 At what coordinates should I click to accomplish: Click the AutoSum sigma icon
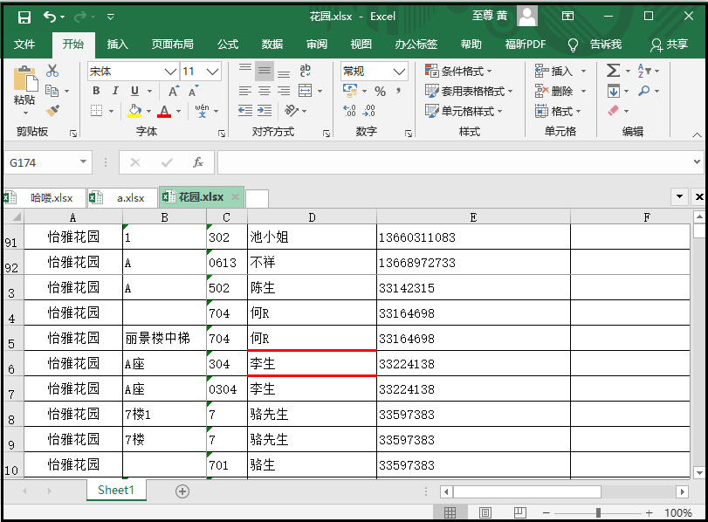click(x=613, y=71)
